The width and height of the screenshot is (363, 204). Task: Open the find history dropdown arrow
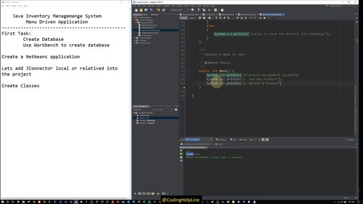(x=211, y=140)
